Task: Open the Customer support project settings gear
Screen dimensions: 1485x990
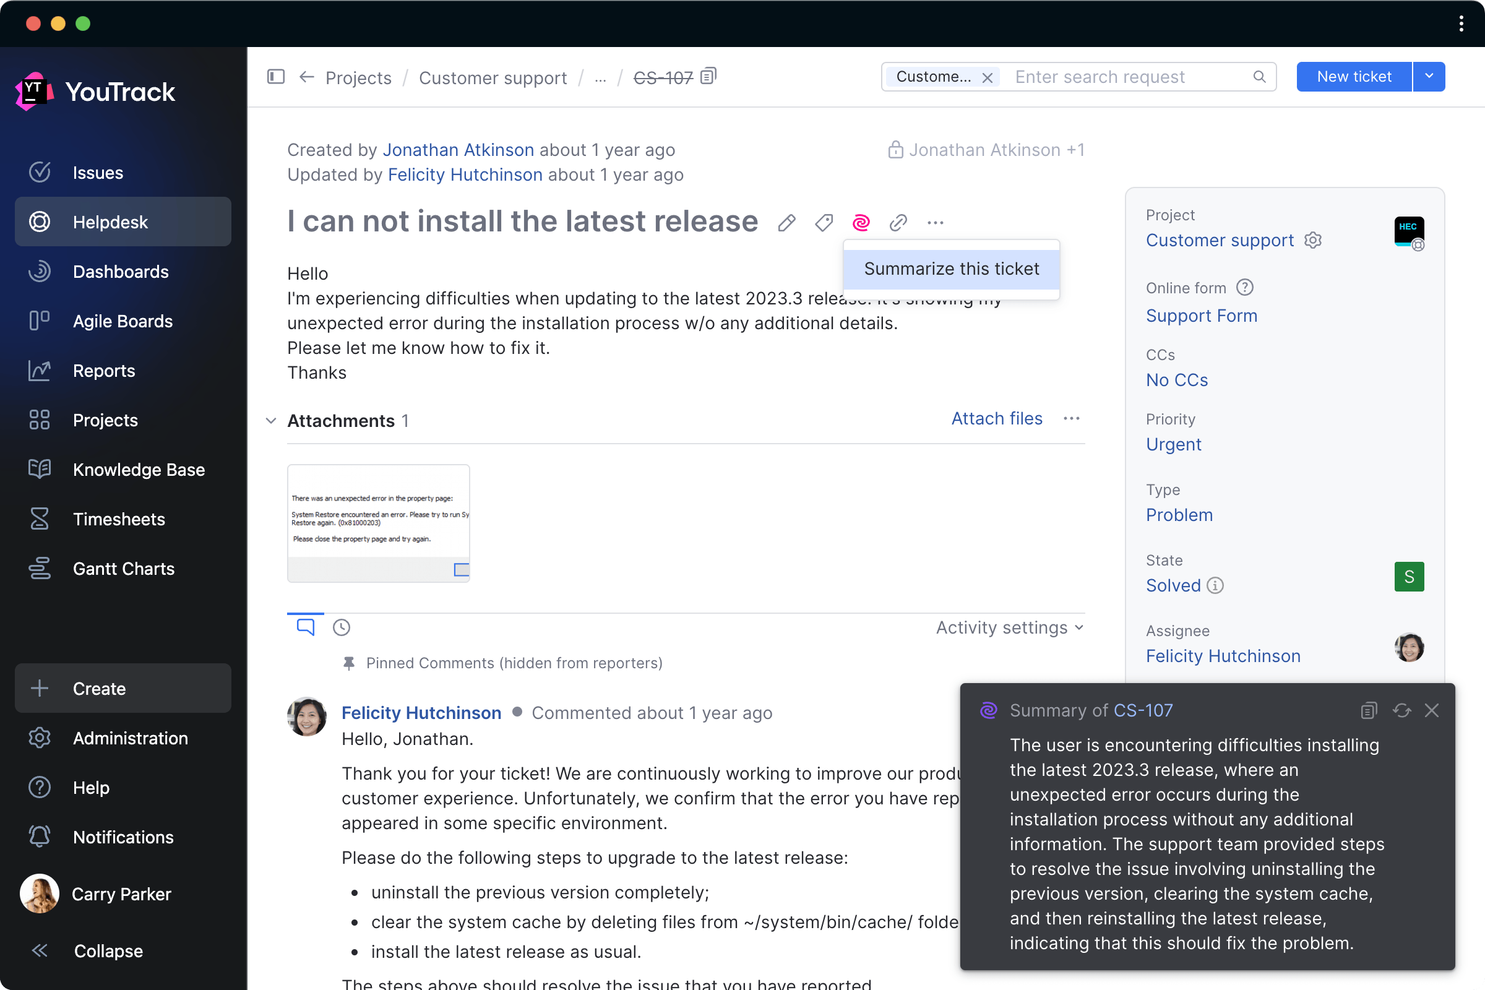Action: (x=1313, y=240)
